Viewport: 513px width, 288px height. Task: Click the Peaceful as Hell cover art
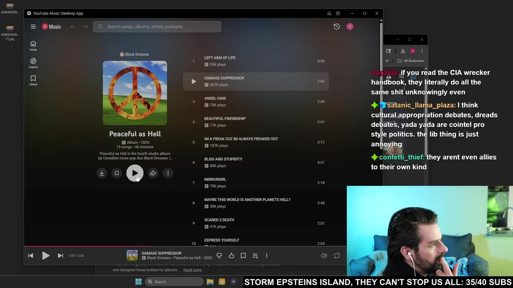135,93
